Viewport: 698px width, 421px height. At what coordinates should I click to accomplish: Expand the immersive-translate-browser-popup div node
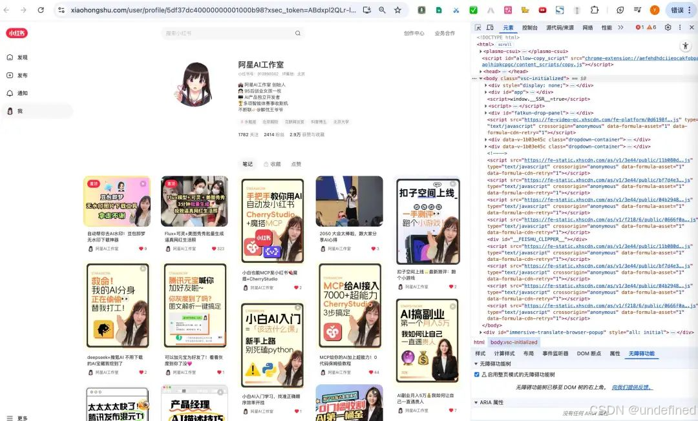click(x=480, y=332)
